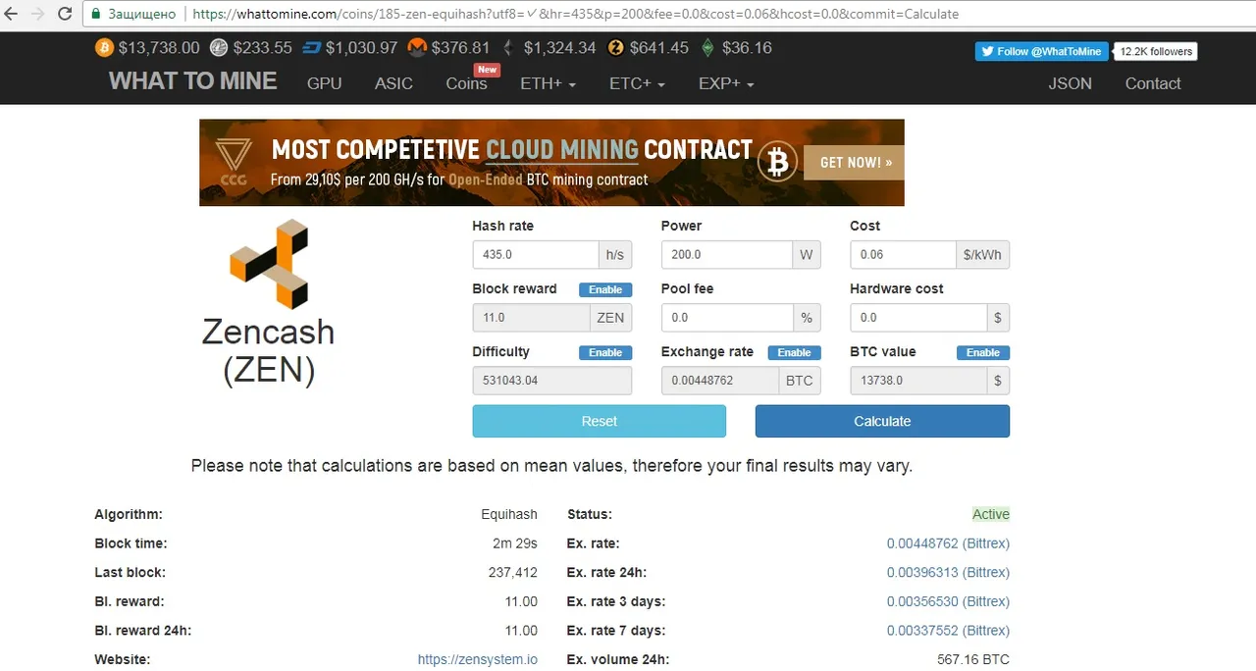Expand the ETH+ dropdown
Image resolution: width=1256 pixels, height=671 pixels.
pyautogui.click(x=548, y=83)
